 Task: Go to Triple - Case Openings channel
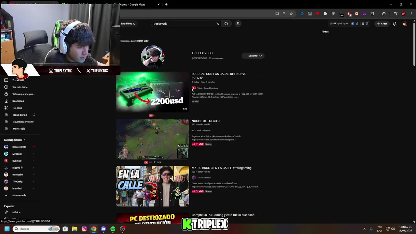(207, 88)
